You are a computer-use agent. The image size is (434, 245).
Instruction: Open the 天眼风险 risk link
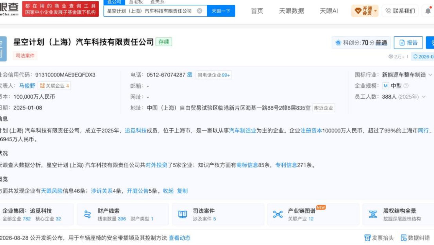52,191
